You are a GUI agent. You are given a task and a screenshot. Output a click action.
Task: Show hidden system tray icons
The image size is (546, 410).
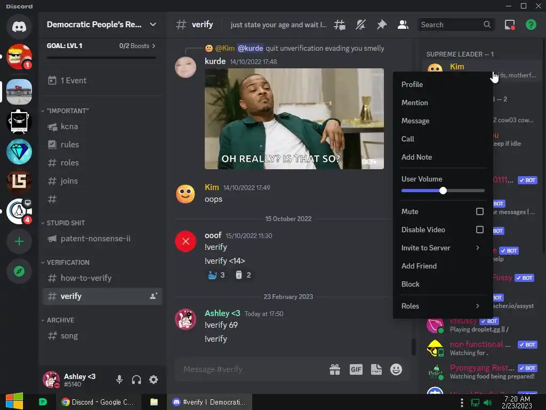462,403
